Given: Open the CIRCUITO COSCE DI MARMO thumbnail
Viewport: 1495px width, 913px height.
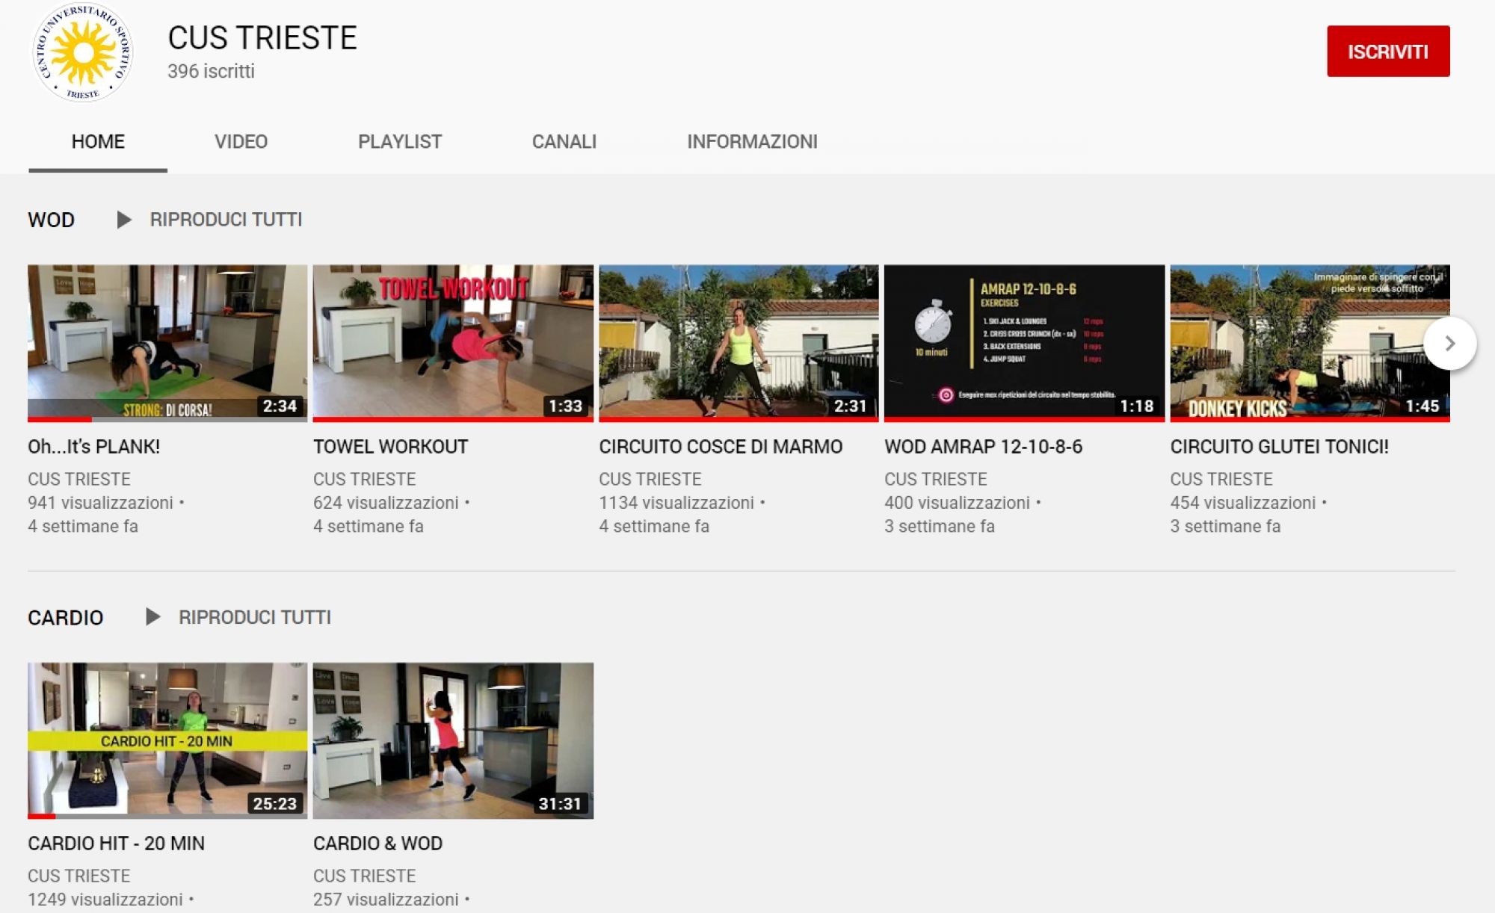Looking at the screenshot, I should tap(739, 343).
